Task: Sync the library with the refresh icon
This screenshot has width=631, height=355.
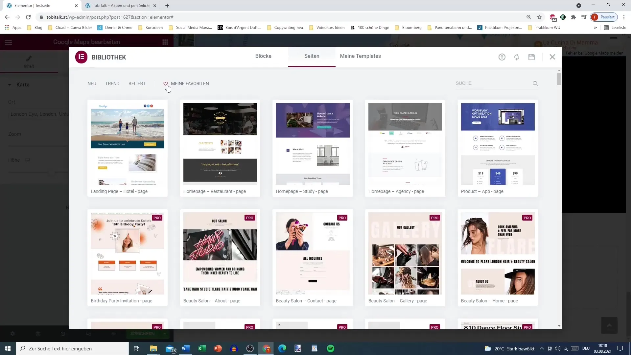Action: click(x=517, y=57)
